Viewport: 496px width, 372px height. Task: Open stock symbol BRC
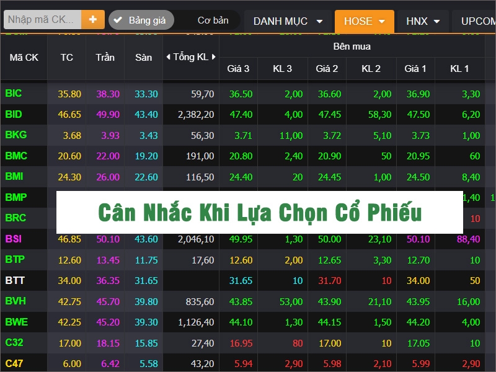click(15, 218)
